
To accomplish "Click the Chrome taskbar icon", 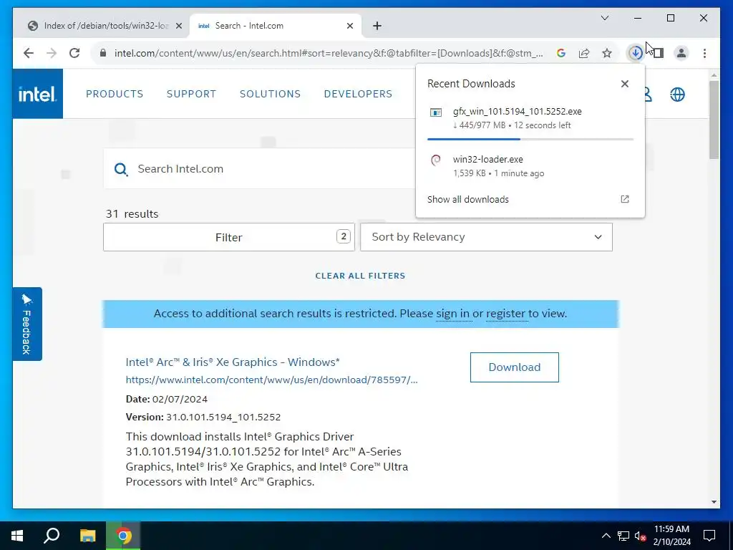I will [x=123, y=536].
